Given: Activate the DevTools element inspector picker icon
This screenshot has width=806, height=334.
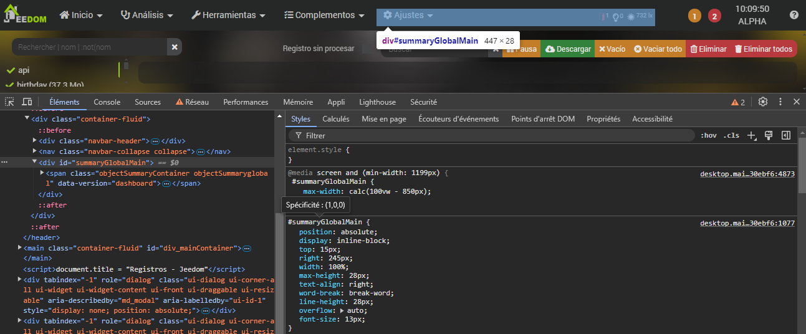Looking at the screenshot, I should click(x=10, y=102).
